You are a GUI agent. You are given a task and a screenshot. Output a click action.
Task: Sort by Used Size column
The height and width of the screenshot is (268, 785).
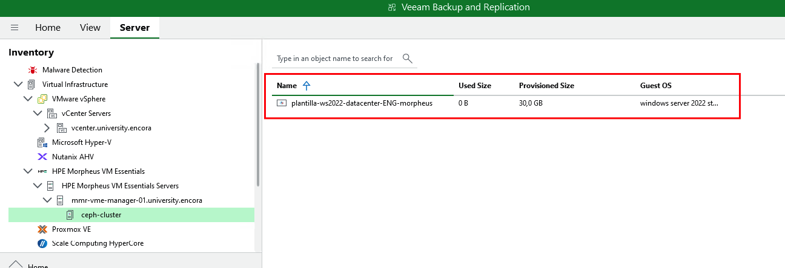[475, 86]
